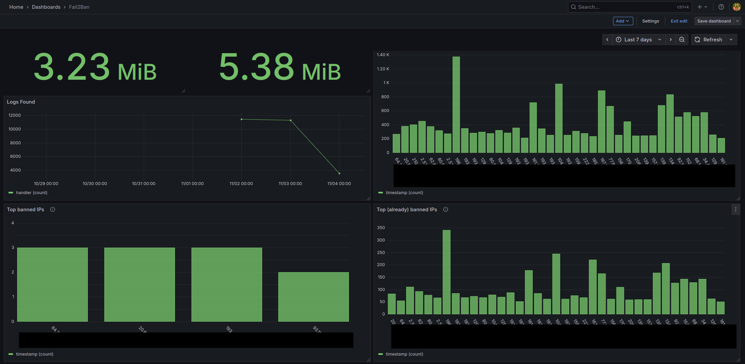Viewport: 745px width, 364px height.
Task: Shift time range backward with left arrow
Action: [607, 39]
